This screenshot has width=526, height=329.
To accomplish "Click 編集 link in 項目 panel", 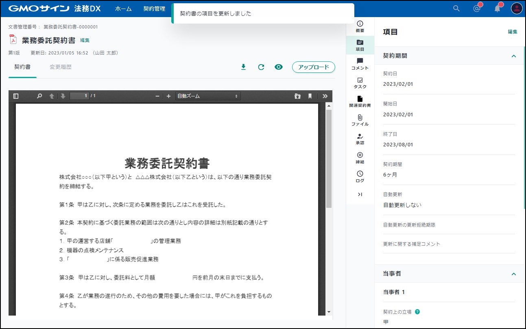I will (512, 32).
